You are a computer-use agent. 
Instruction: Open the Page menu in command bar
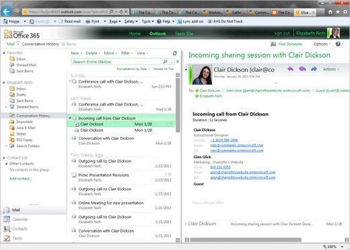click(x=115, y=22)
